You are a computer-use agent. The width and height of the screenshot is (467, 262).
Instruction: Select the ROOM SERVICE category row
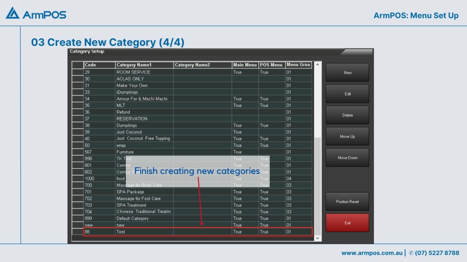tap(144, 72)
